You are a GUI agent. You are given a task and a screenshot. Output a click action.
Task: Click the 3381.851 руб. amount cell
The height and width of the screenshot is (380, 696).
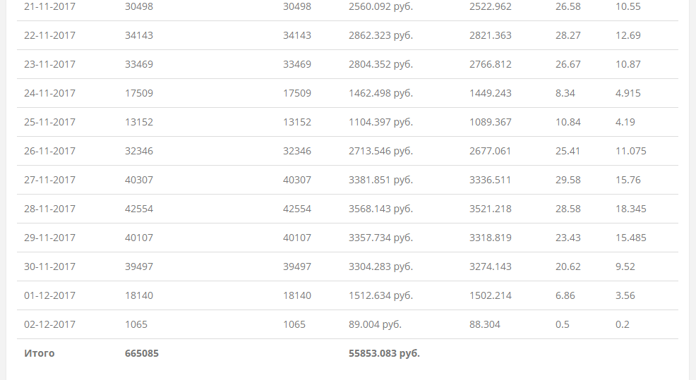[x=380, y=180]
